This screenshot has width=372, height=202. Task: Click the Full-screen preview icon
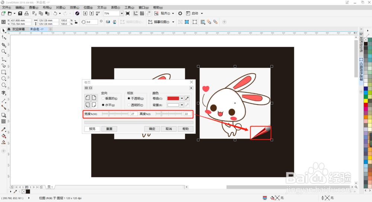pyautogui.click(x=128, y=13)
